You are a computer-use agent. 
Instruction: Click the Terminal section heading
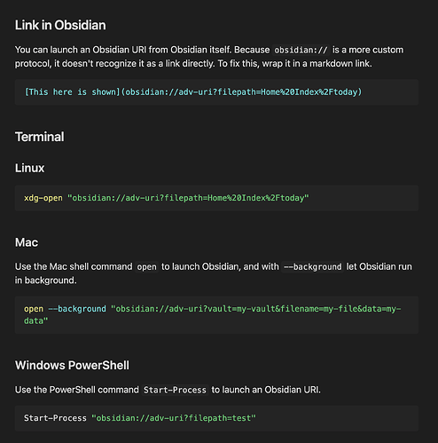[x=40, y=137]
